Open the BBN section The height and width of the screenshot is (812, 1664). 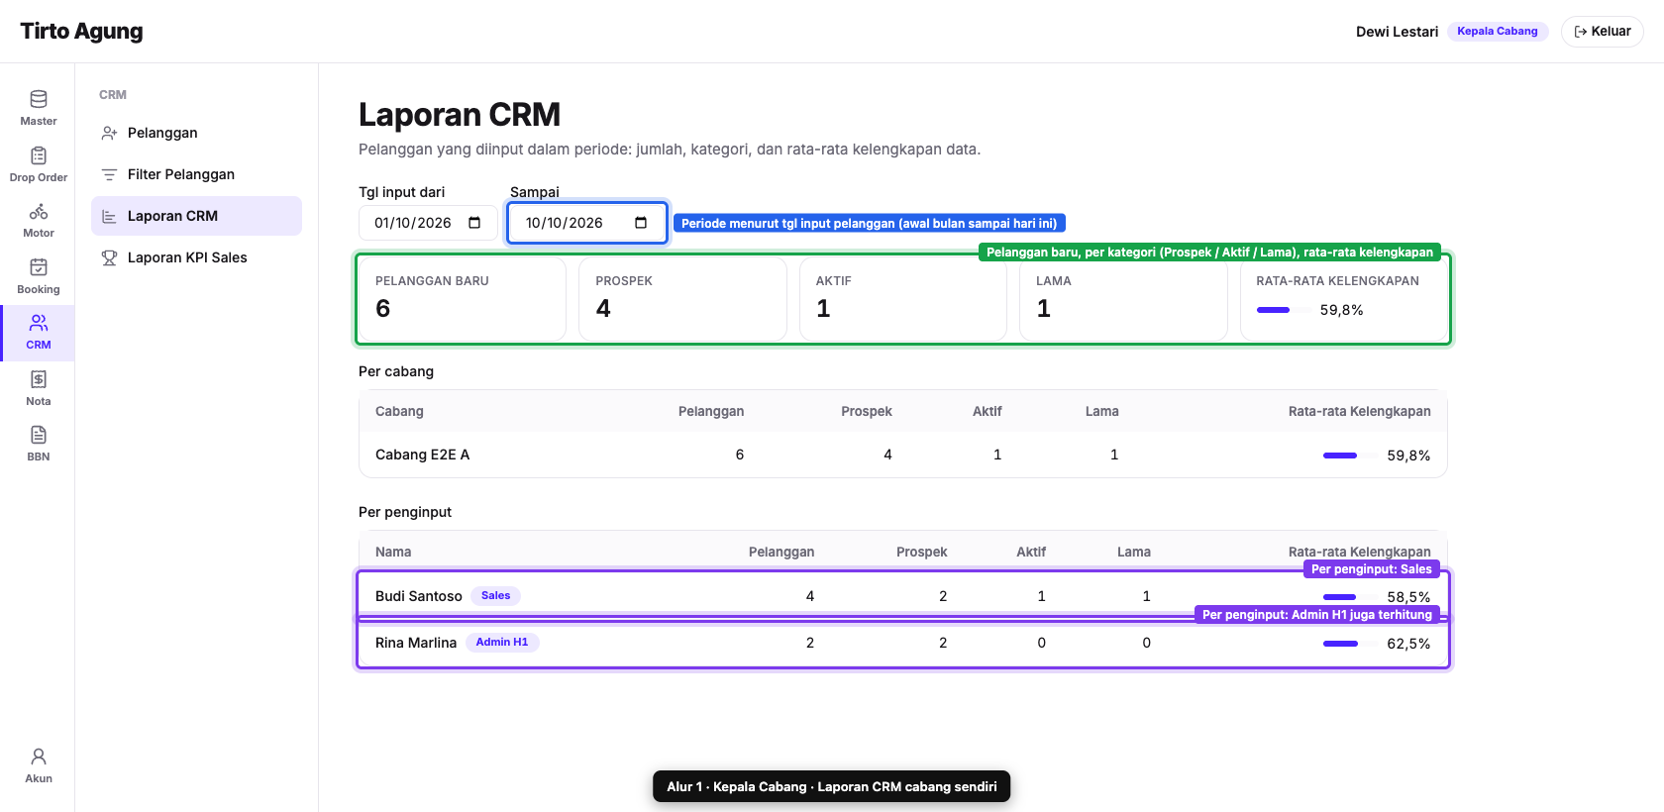(x=38, y=444)
